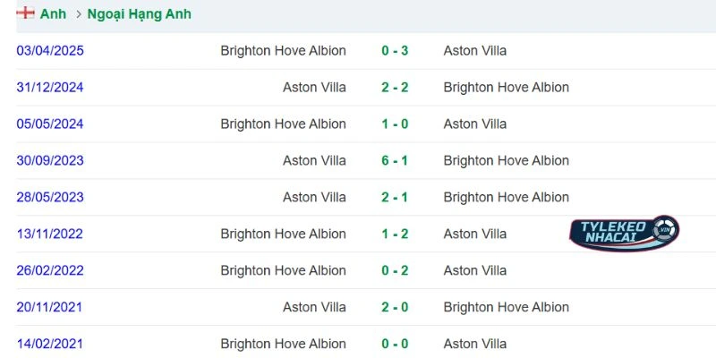This screenshot has height=358, width=716.
Task: Click the Tylekeo Nhacai logo
Action: pos(624,233)
